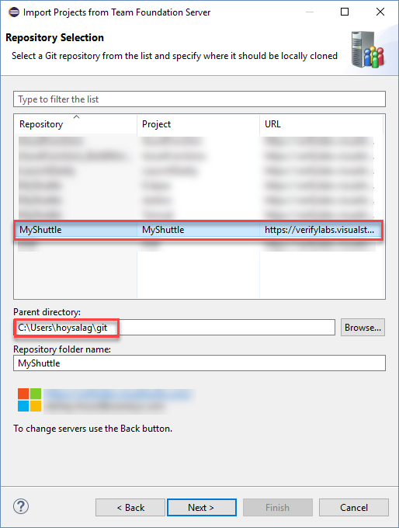Cancel the import wizard
This screenshot has width=399, height=528.
353,507
